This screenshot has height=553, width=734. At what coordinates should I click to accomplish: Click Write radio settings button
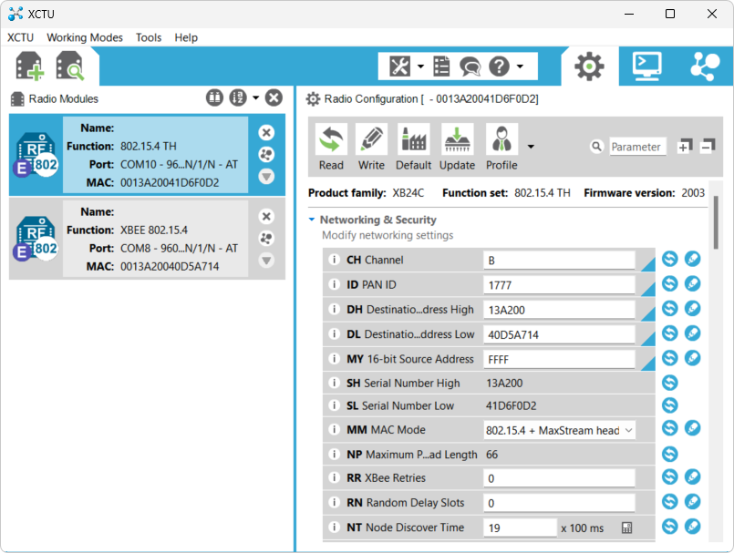coord(371,147)
